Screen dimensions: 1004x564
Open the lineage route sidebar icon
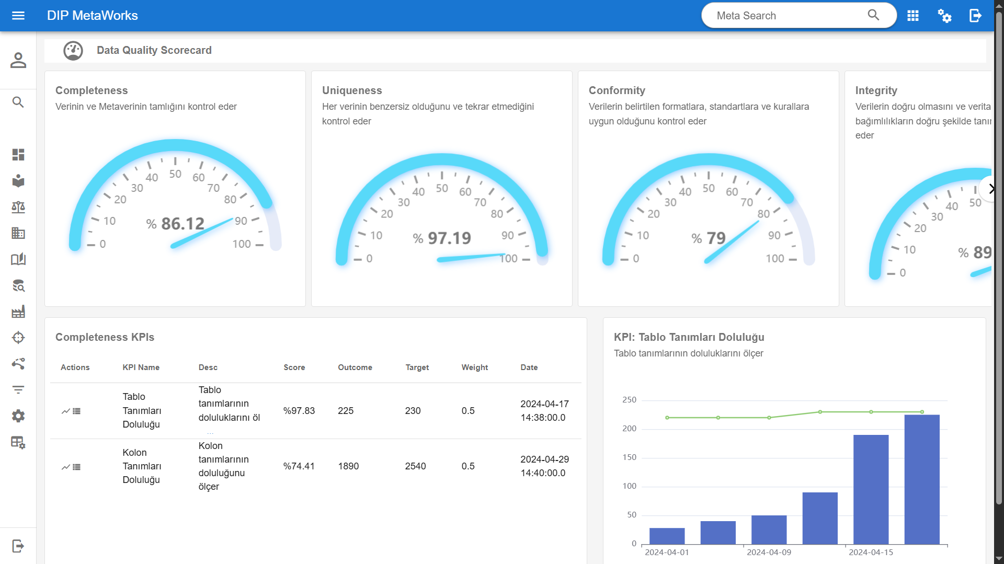coord(18,364)
